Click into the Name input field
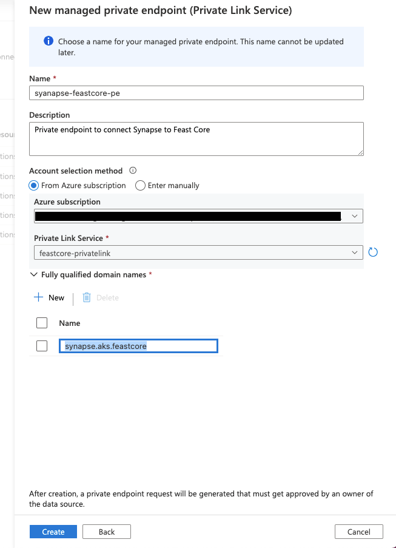Screen dimensions: 396x548 pos(196,93)
